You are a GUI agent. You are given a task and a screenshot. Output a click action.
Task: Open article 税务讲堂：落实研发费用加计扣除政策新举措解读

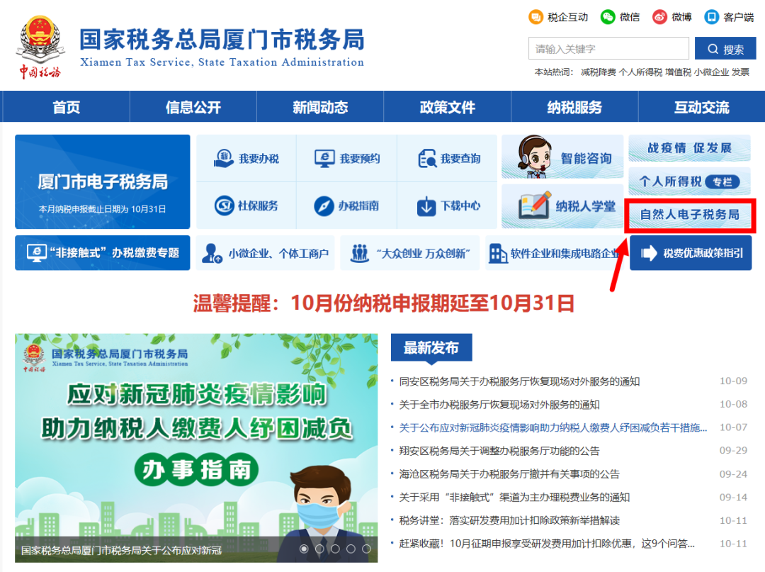(509, 520)
